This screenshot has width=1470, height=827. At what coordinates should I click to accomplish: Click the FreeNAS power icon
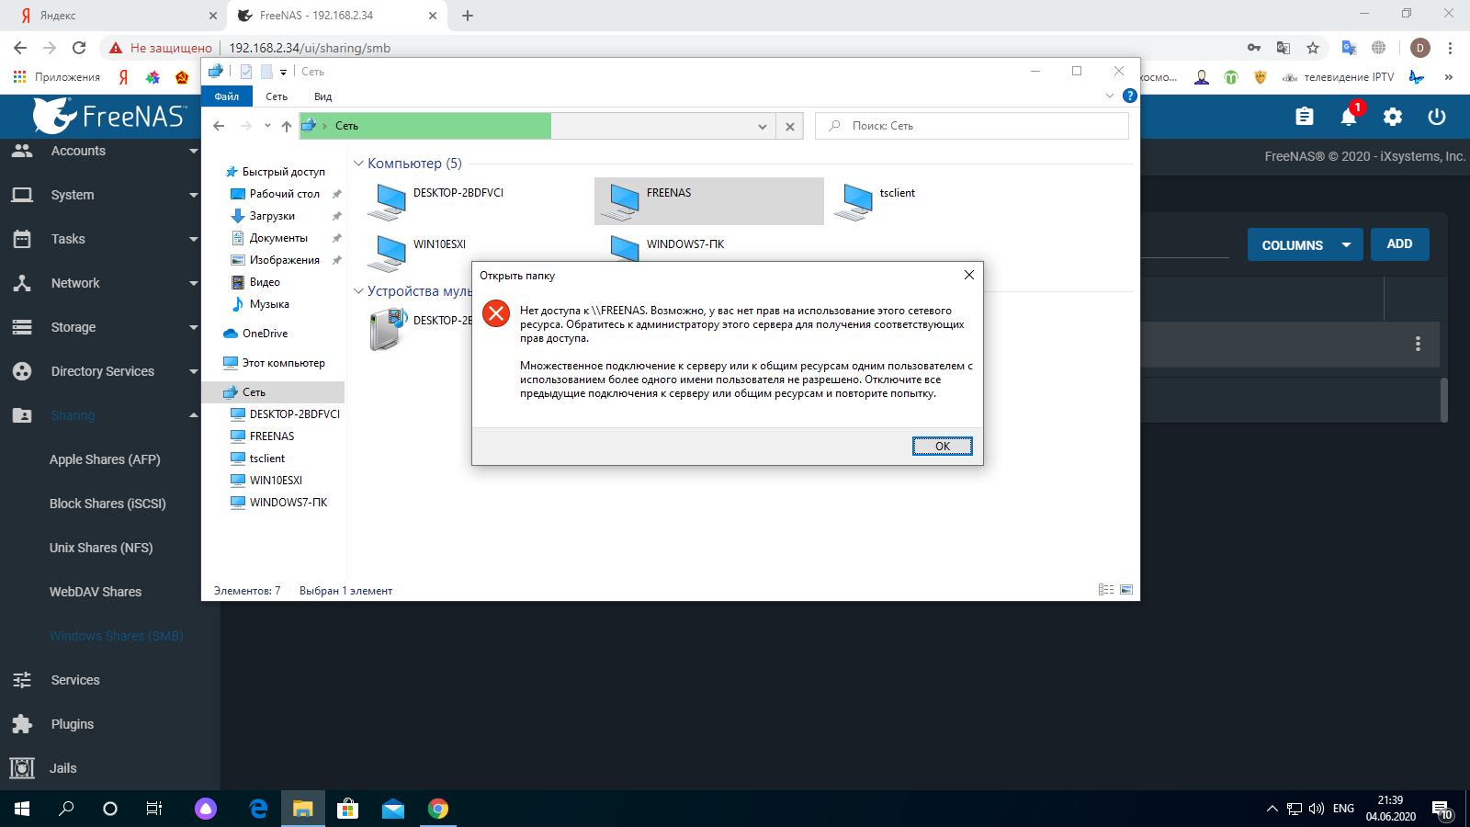[x=1437, y=117]
